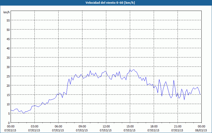Click the 08/03/15 date label

pos(201,130)
